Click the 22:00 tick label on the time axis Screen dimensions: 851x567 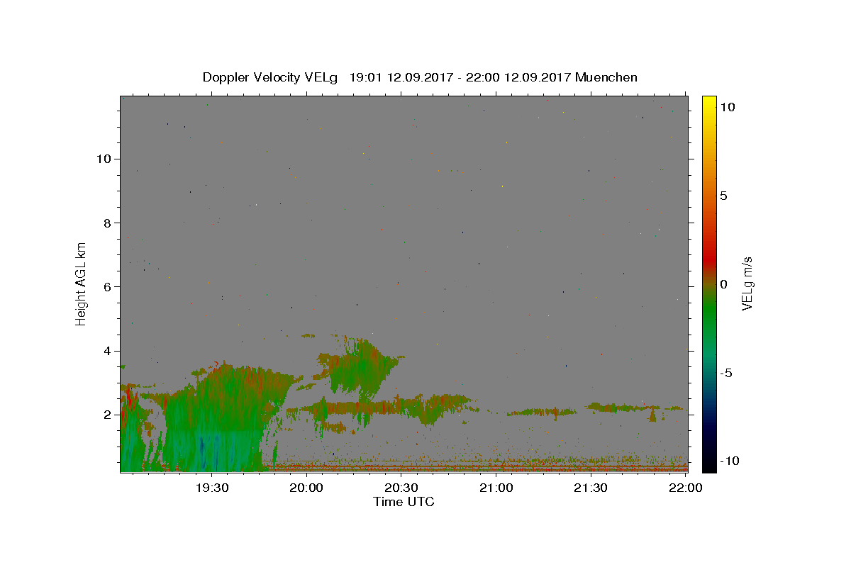pyautogui.click(x=686, y=488)
